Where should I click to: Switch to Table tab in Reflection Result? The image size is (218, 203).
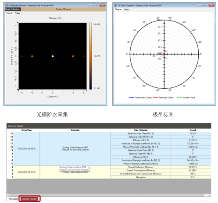pyautogui.click(x=18, y=13)
